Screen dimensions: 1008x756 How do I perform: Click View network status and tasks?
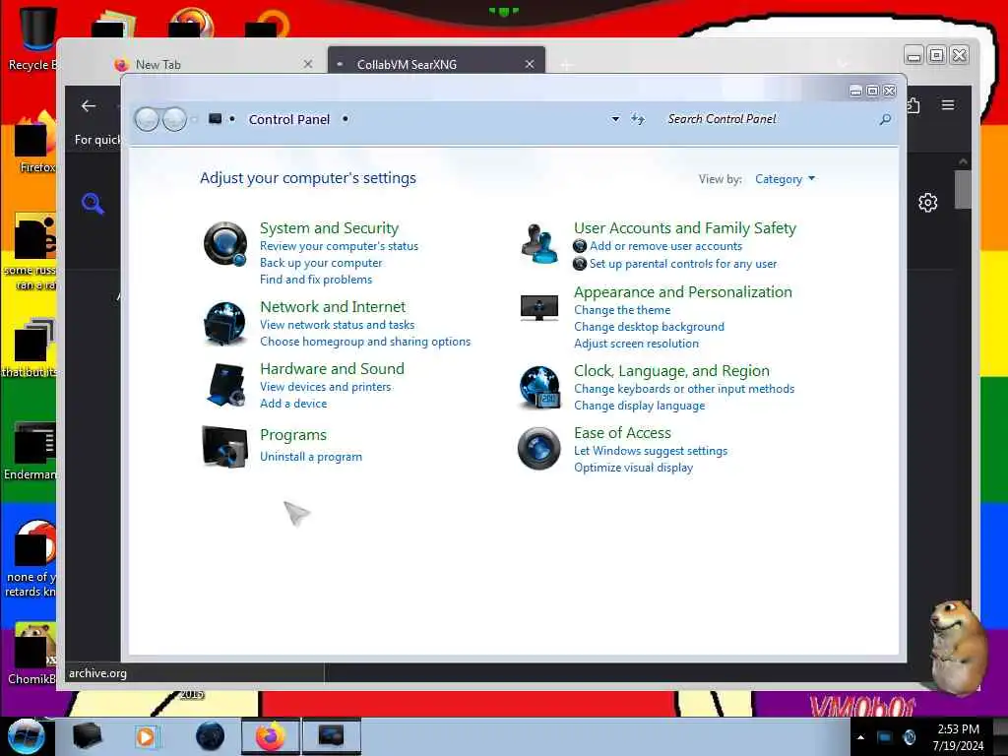click(337, 325)
